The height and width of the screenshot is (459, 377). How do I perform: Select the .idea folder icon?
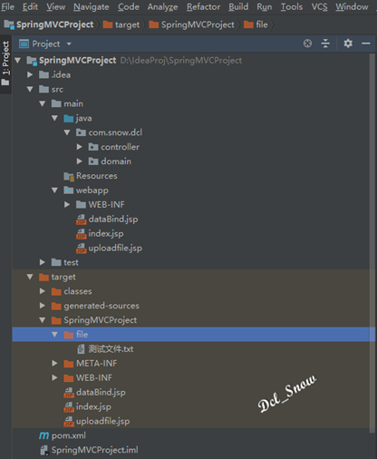44,74
